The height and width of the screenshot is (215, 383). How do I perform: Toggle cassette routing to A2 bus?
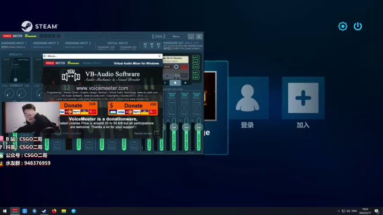coord(196,63)
